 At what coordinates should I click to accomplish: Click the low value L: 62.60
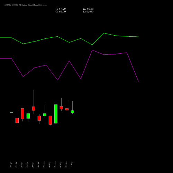88,12
